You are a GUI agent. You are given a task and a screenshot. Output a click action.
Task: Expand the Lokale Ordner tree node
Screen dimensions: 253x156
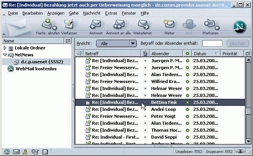5,48
